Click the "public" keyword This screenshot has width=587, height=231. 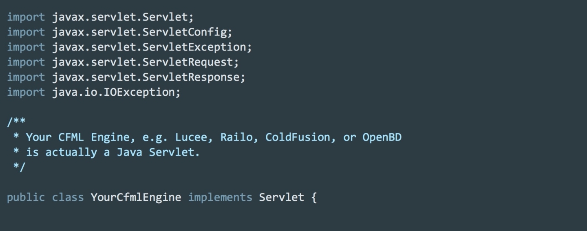click(26, 198)
